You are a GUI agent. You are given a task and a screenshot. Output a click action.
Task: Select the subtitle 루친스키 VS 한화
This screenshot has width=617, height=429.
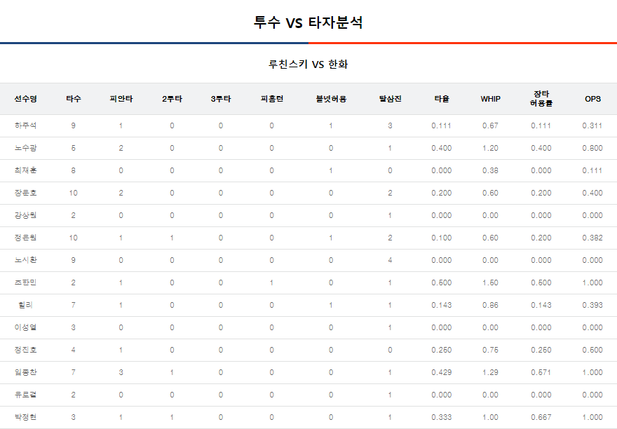point(308,64)
